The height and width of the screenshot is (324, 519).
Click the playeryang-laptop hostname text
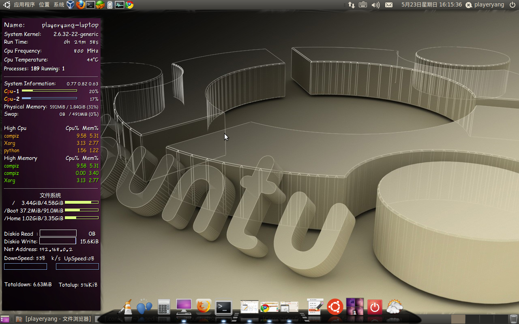[x=70, y=25]
